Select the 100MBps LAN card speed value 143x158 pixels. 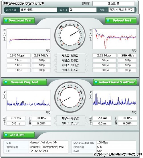(x=102, y=143)
